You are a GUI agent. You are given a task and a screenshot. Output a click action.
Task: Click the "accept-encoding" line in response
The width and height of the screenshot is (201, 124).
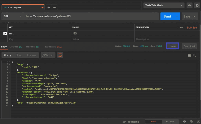[x=44, y=84]
